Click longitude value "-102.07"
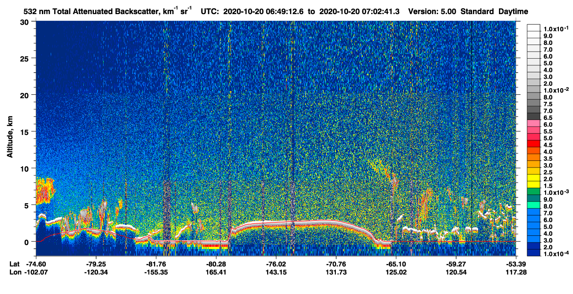 click(36, 272)
